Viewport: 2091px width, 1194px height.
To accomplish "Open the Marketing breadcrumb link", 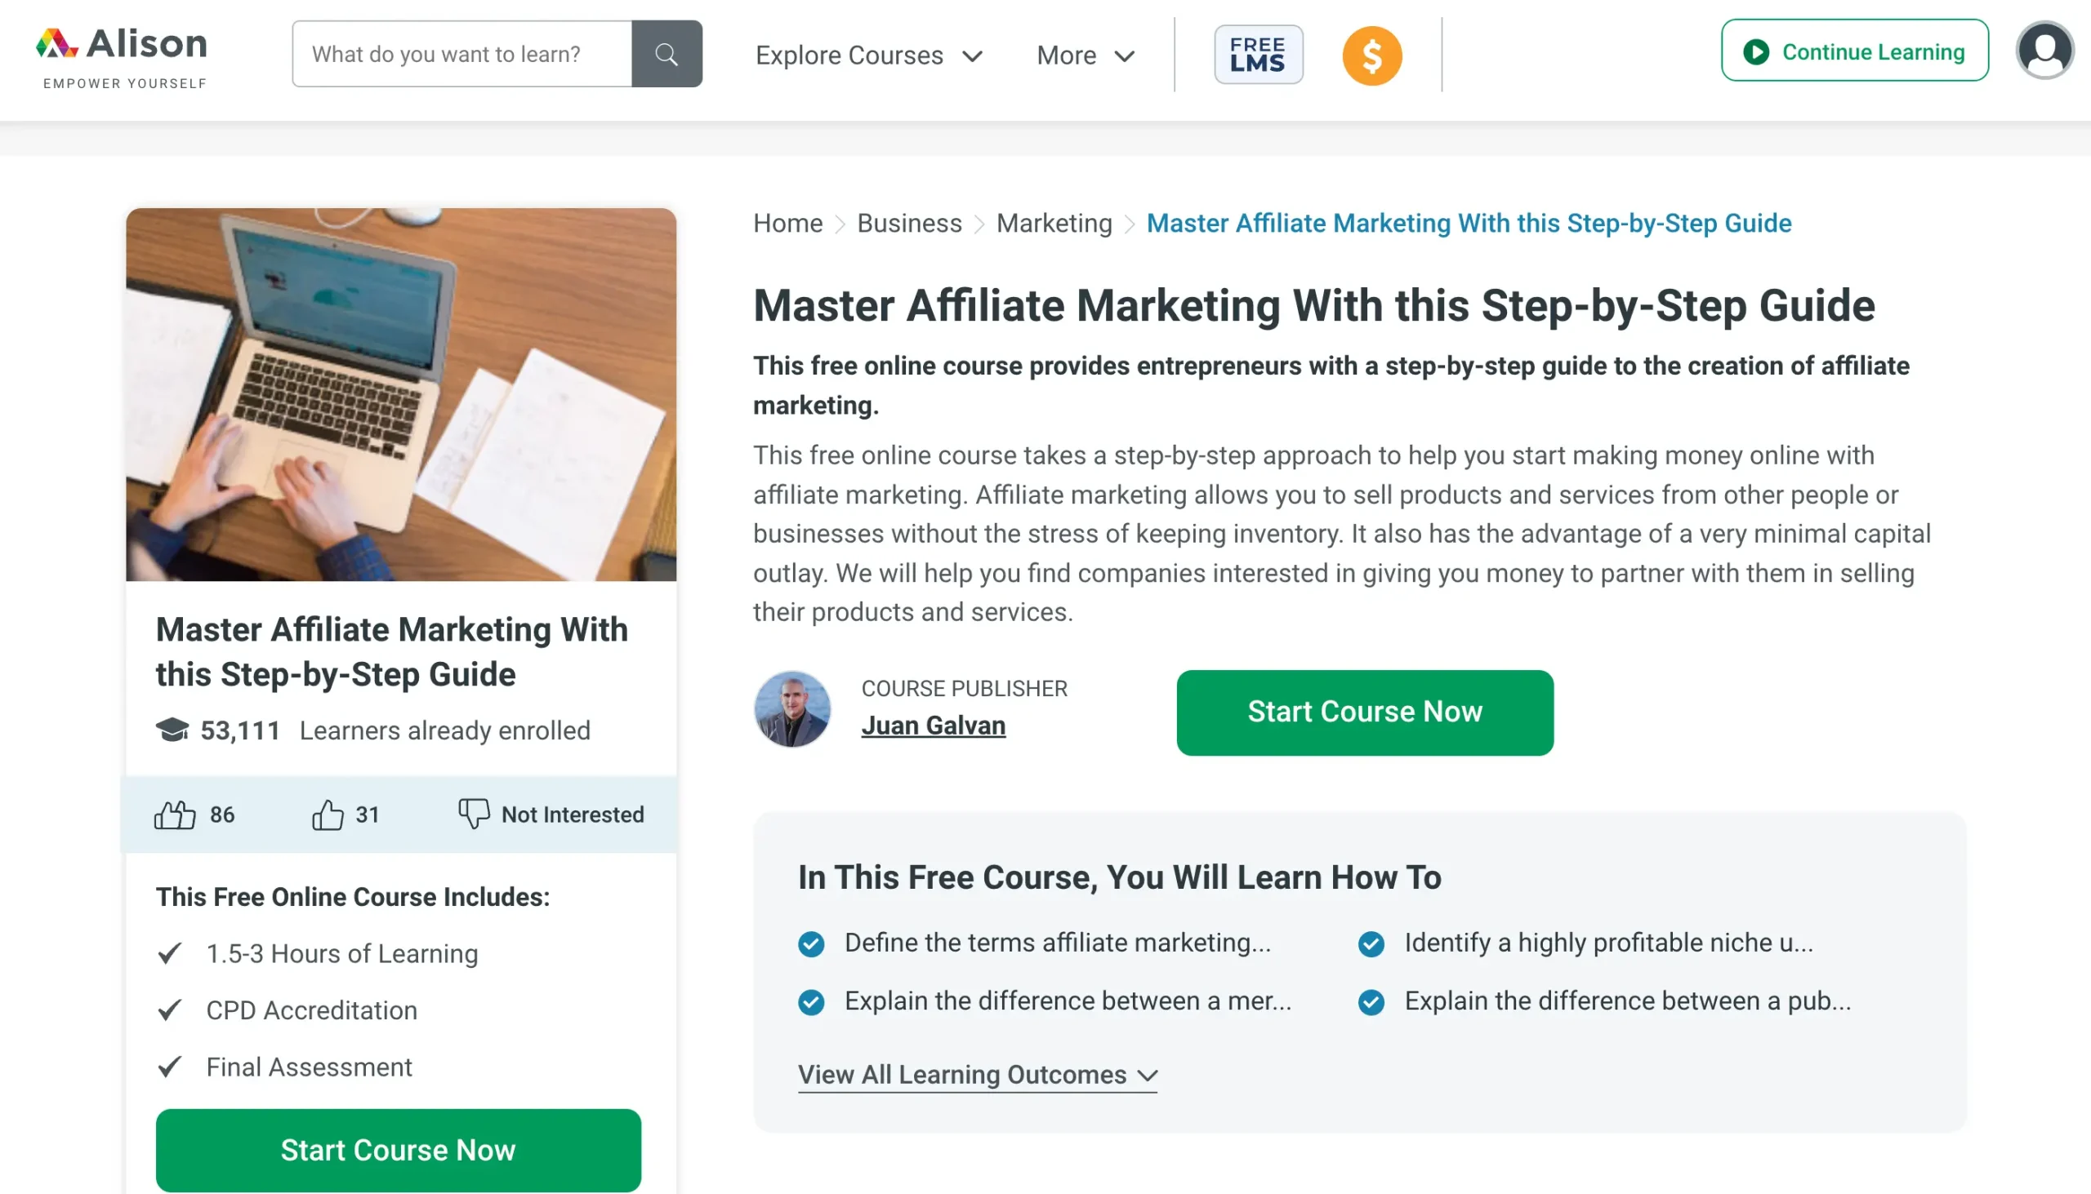I will coord(1054,223).
